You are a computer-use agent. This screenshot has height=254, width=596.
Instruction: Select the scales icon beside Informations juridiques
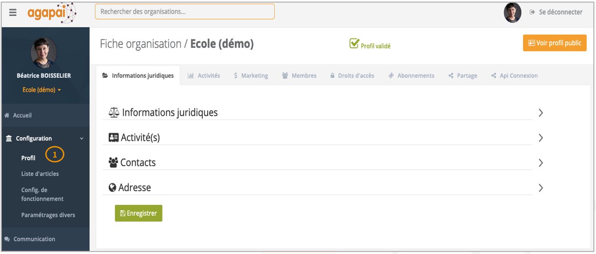tap(114, 113)
